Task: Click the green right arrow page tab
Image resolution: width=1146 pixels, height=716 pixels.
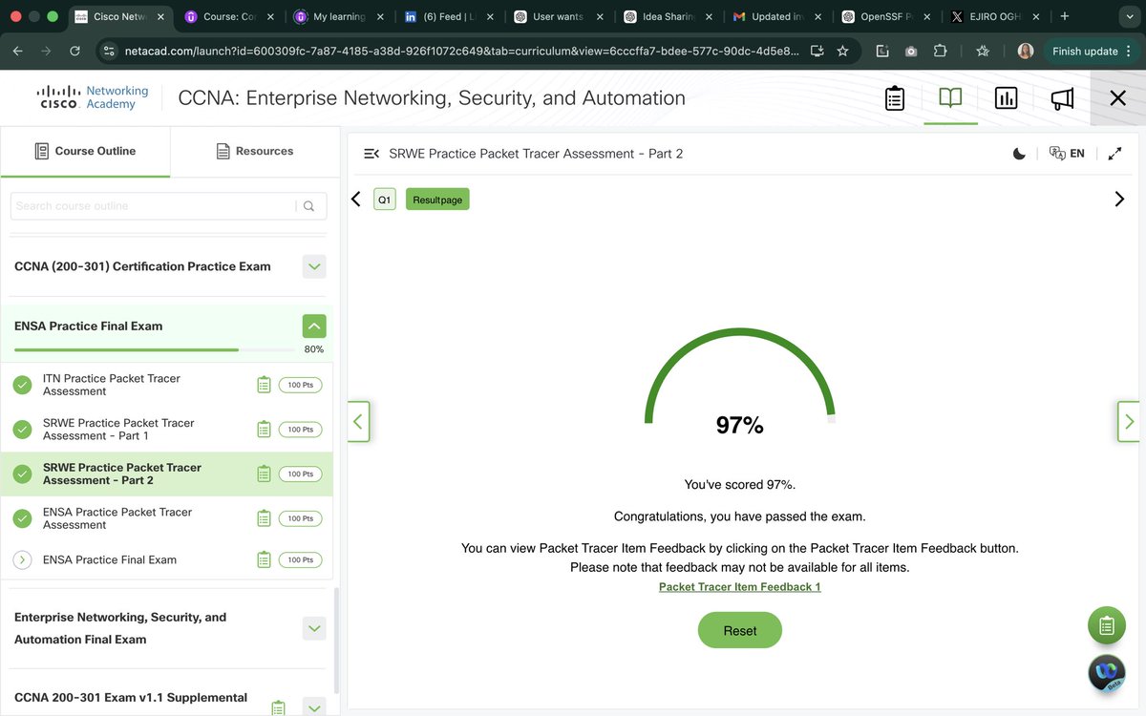Action: pos(1129,421)
